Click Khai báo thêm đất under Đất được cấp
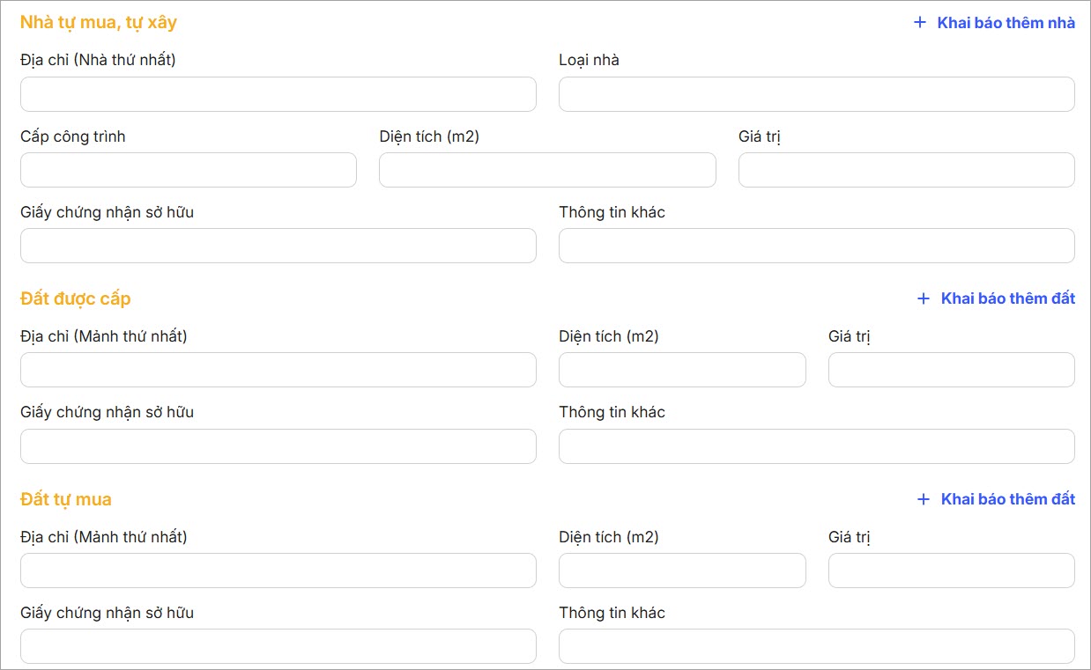1091x670 pixels. point(1007,298)
